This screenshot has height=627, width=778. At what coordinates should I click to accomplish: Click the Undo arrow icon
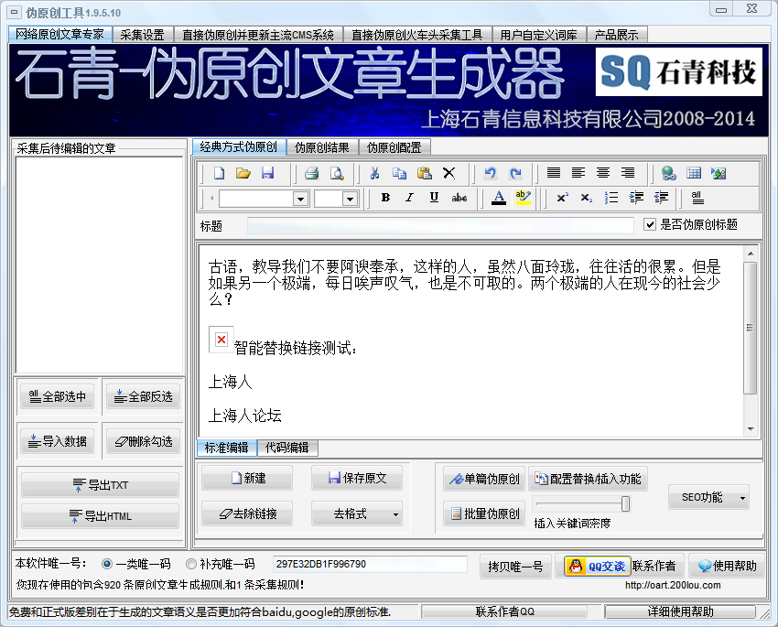pos(491,173)
